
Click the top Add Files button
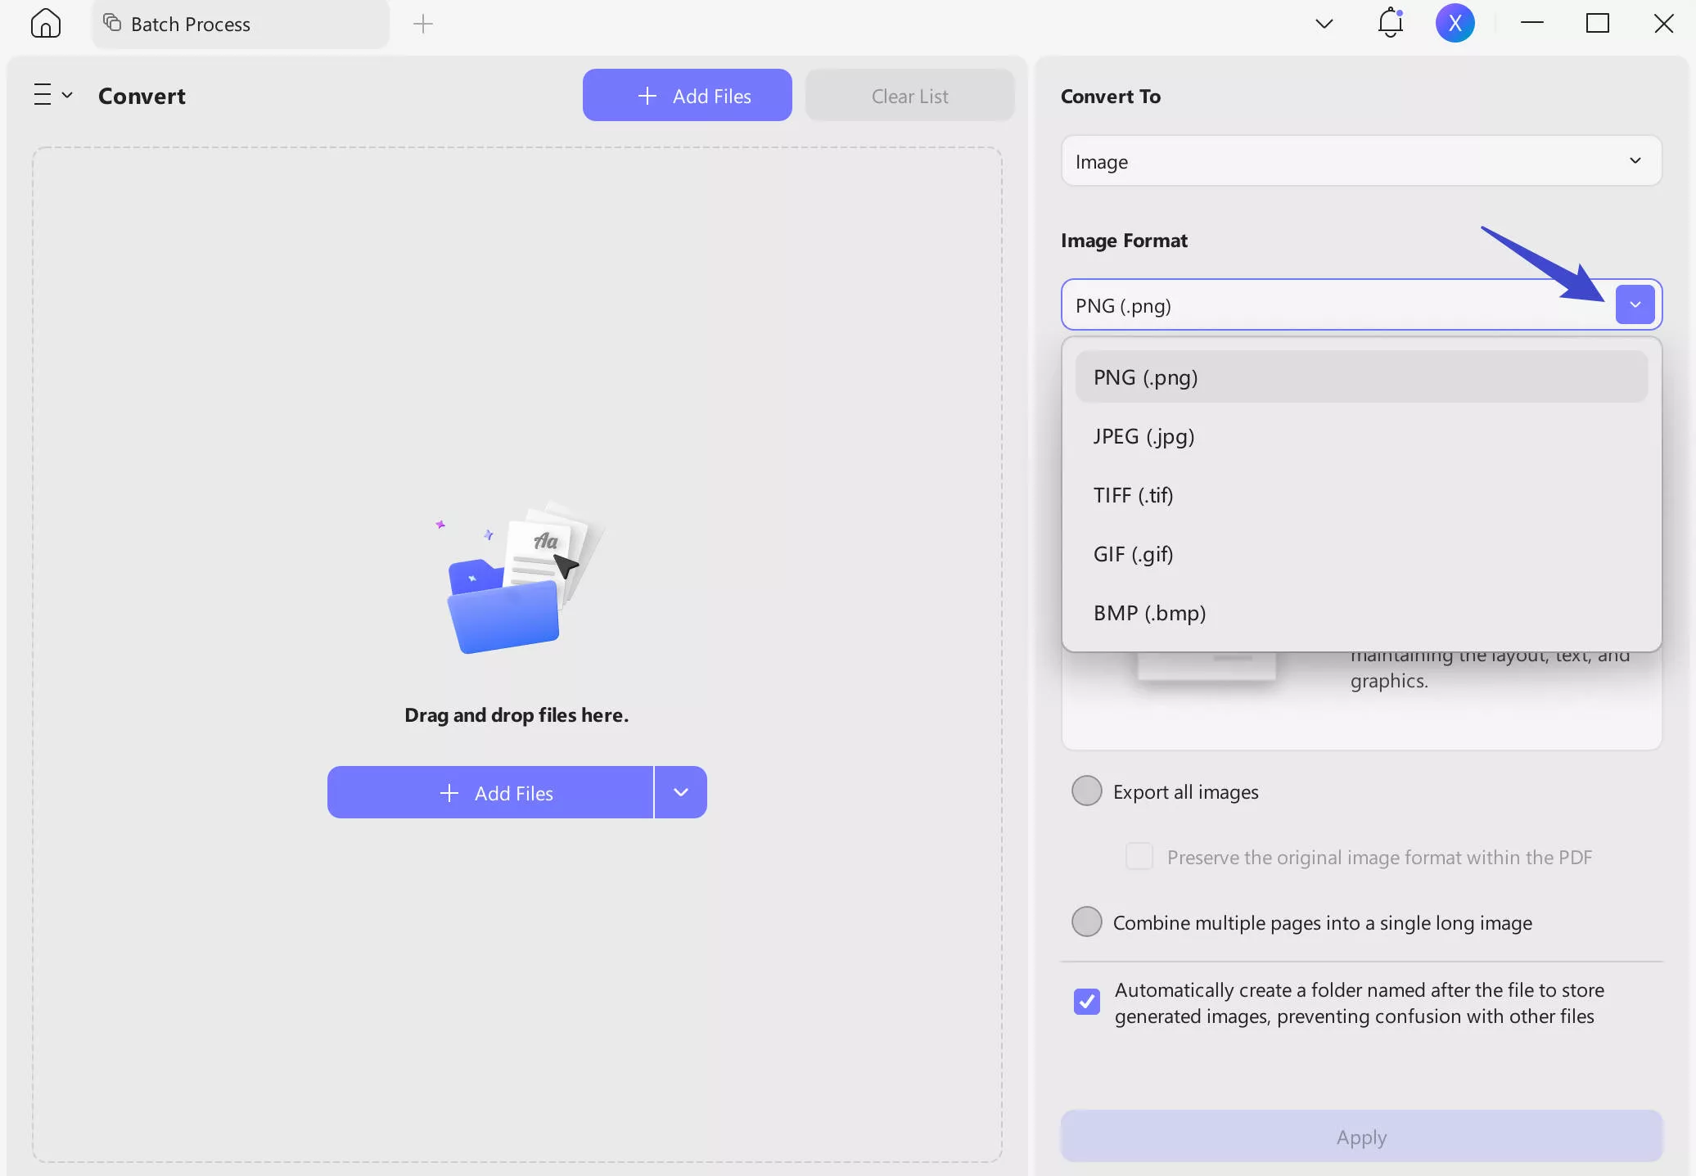[x=687, y=96]
